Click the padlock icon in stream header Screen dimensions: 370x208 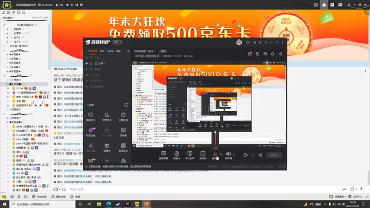tap(257, 54)
